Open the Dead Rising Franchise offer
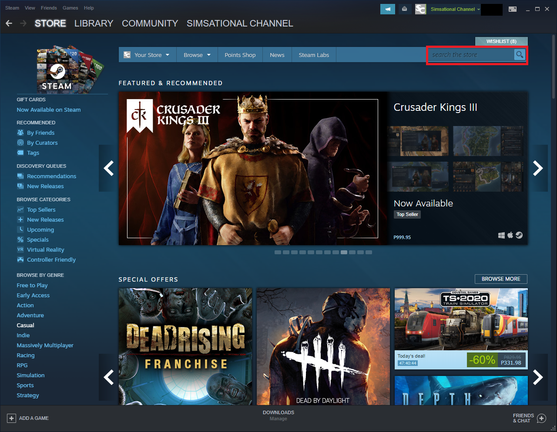This screenshot has width=557, height=432. pyautogui.click(x=185, y=347)
